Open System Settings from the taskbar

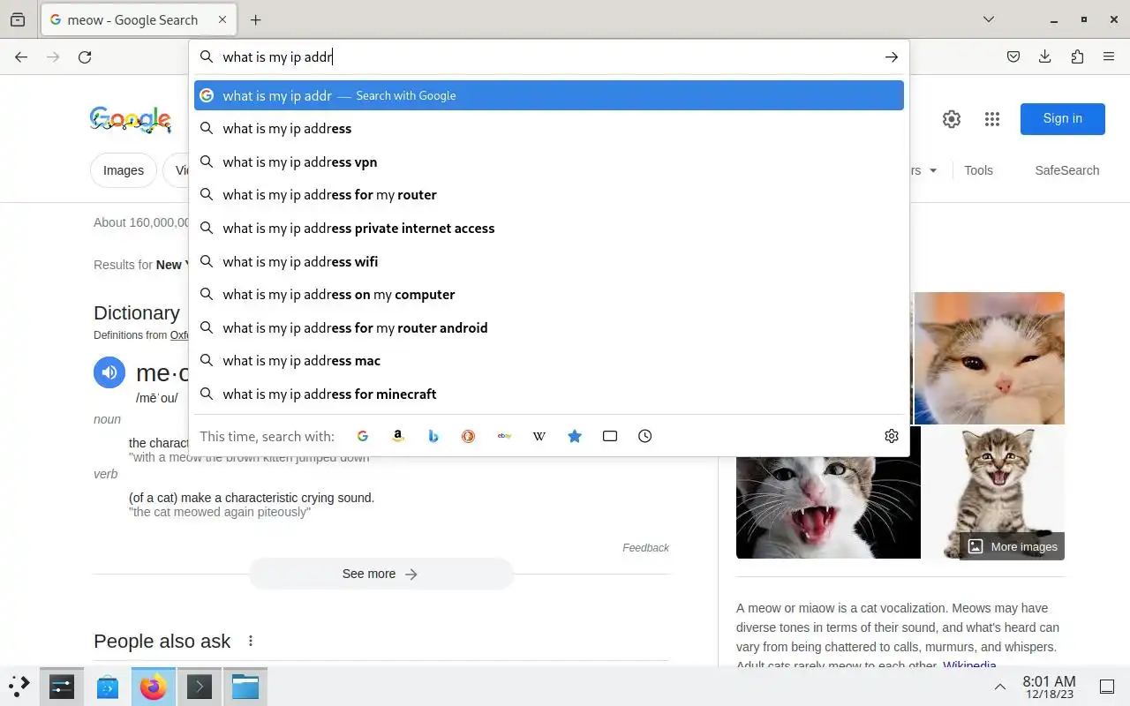point(62,686)
